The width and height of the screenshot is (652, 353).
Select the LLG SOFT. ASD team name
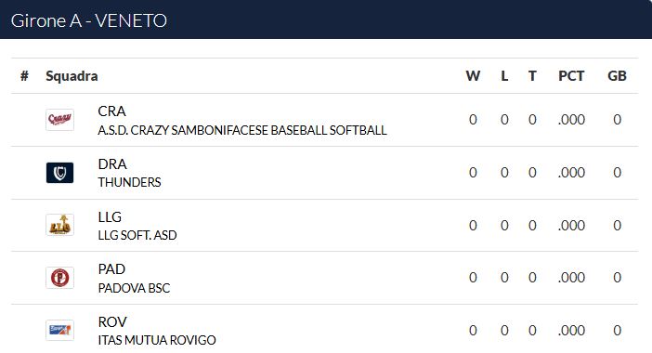coord(137,235)
